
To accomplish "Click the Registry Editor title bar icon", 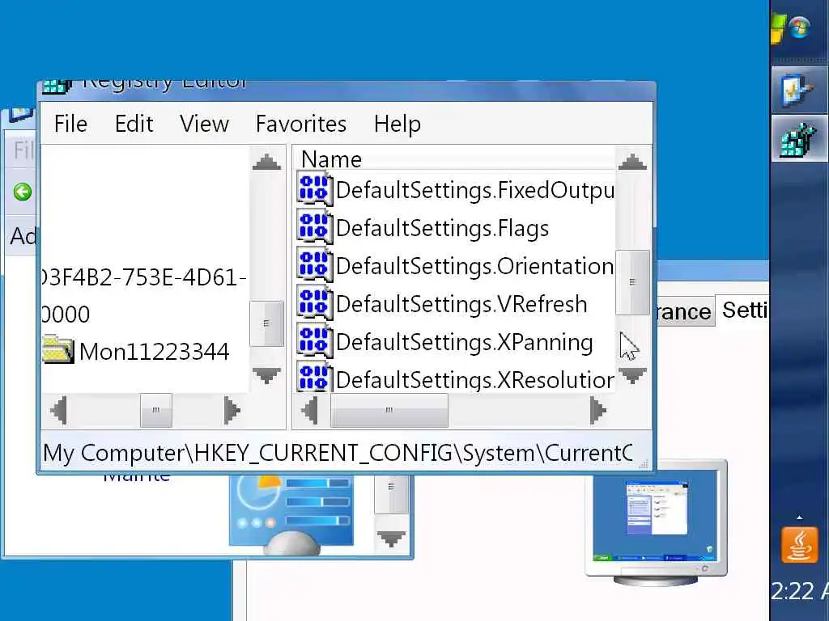I will click(57, 87).
